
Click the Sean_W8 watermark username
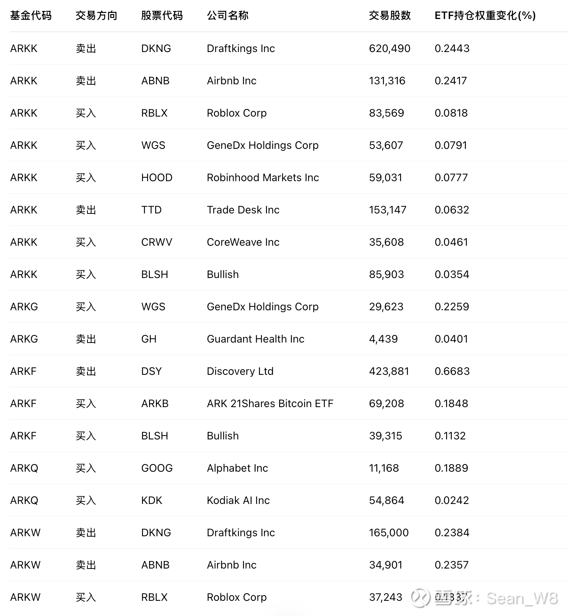522,598
